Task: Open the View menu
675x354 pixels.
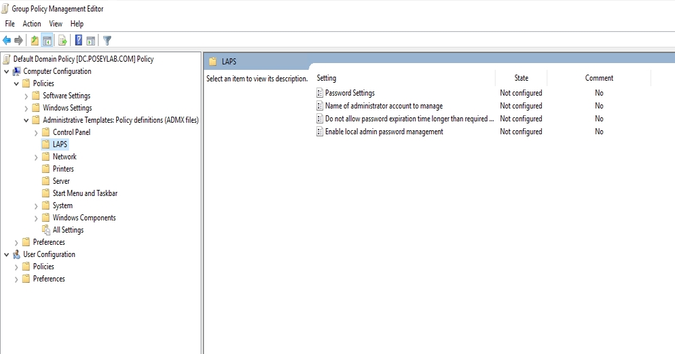Action: coord(56,24)
